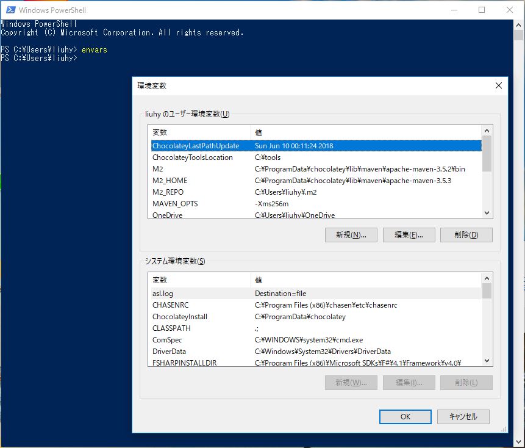Click the 値 column header in system list
525x448 pixels.
(x=366, y=280)
